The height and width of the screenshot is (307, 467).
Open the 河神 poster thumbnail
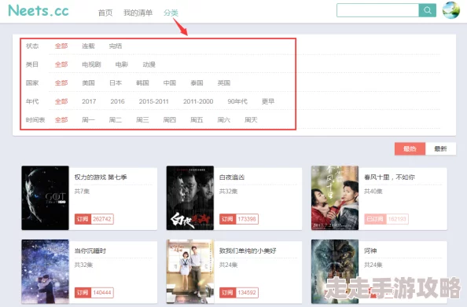[x=335, y=272]
